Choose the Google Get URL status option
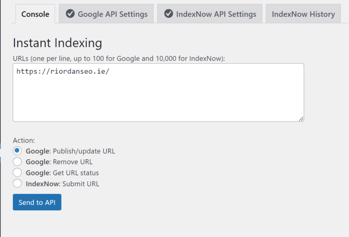Viewport: 349px width, 237px height. [x=17, y=172]
